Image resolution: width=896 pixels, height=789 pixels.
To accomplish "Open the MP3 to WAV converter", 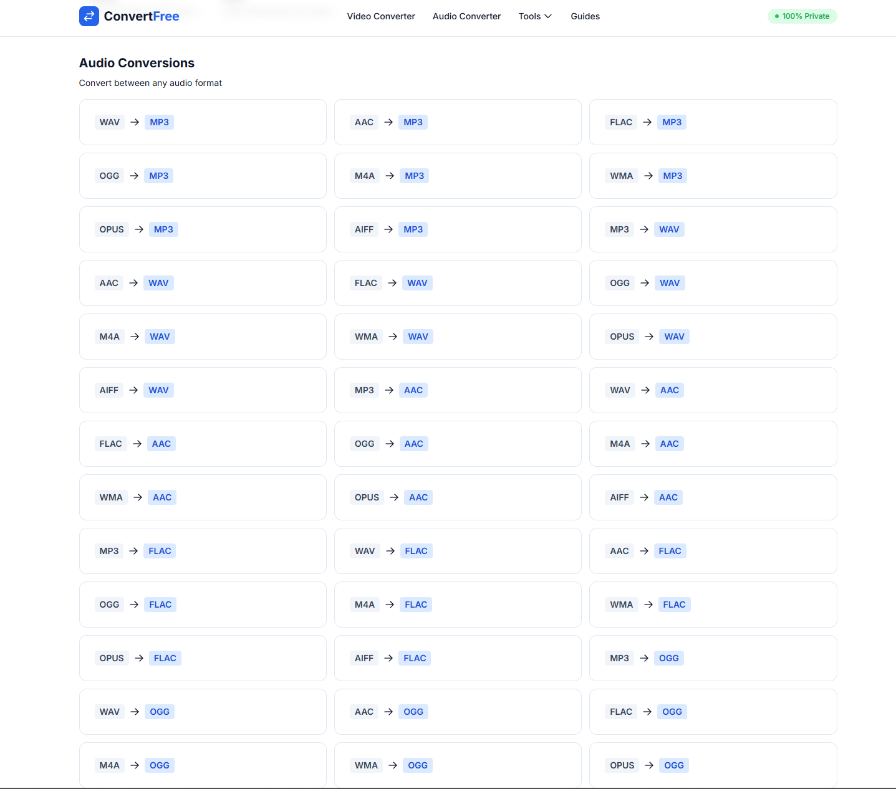I will 713,229.
